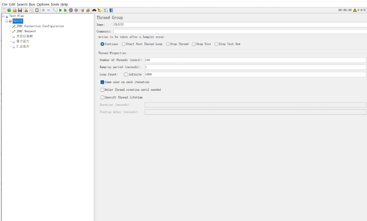Click Start no pauses icon
The image size is (367, 221).
click(66, 10)
